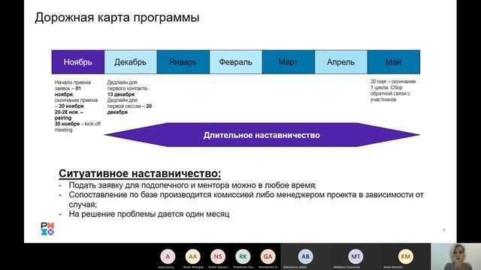Click the GA participant avatar

click(268, 256)
